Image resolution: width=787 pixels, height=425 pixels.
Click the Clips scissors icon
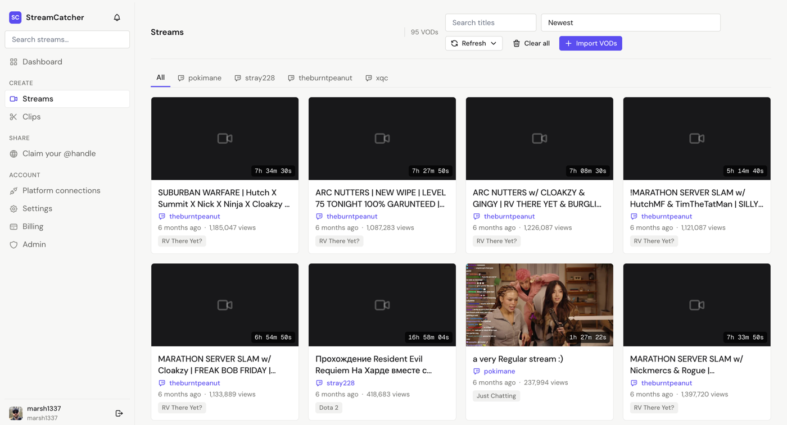pyautogui.click(x=13, y=117)
